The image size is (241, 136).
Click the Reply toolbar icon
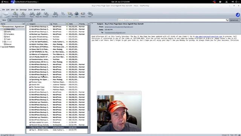32,14
